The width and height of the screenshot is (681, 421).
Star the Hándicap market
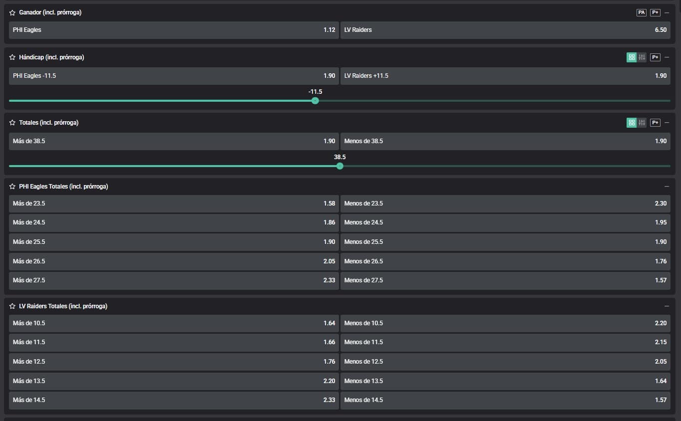pos(12,57)
